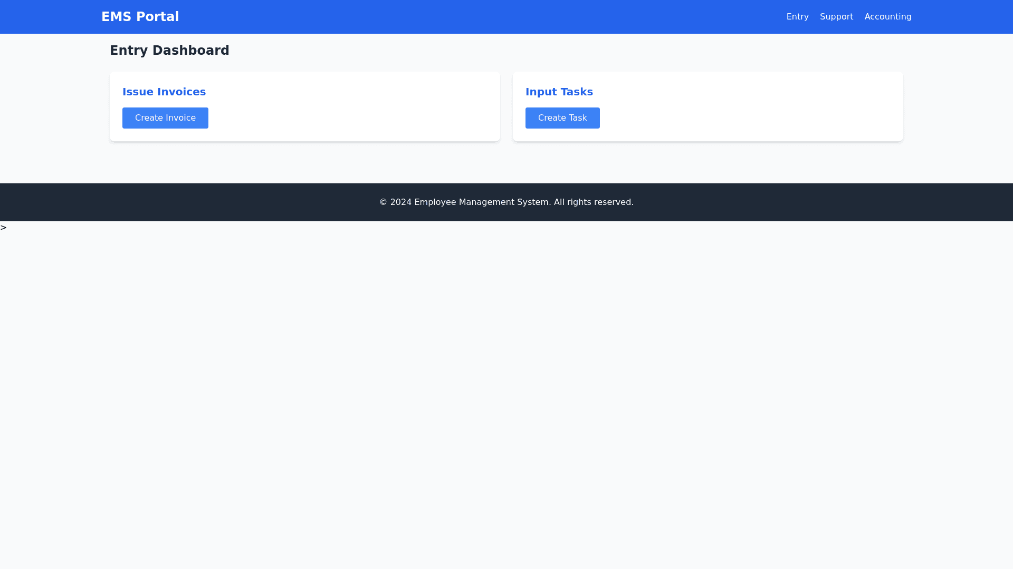Click the Issue Invoices card heading
The width and height of the screenshot is (1013, 569).
pyautogui.click(x=164, y=92)
